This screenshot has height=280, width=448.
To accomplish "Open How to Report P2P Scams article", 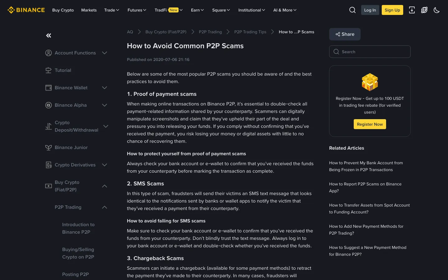I will point(365,187).
